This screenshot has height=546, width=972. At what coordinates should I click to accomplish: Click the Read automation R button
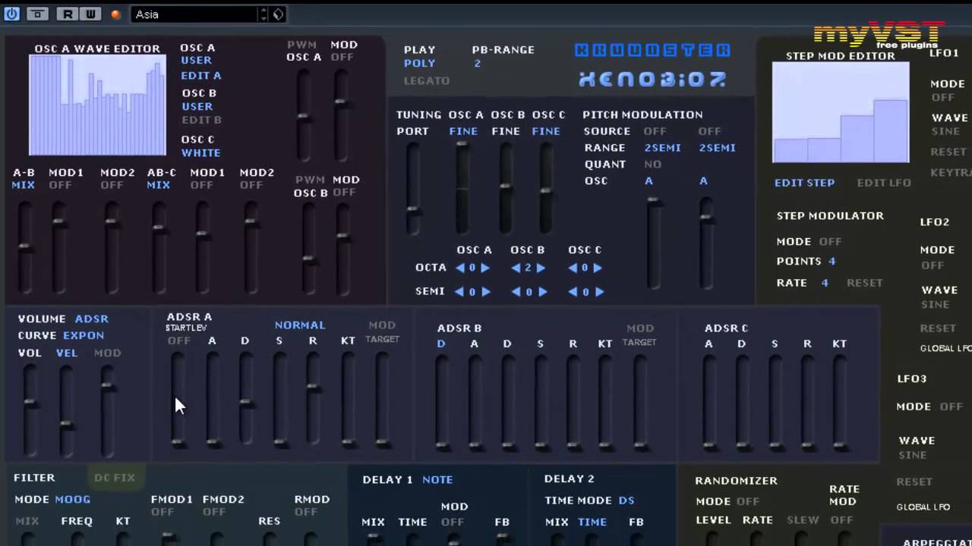67,14
